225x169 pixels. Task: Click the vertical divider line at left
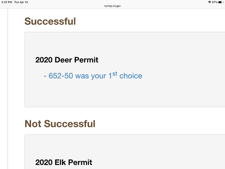point(8,89)
